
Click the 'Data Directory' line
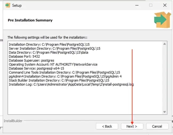(x=48, y=52)
